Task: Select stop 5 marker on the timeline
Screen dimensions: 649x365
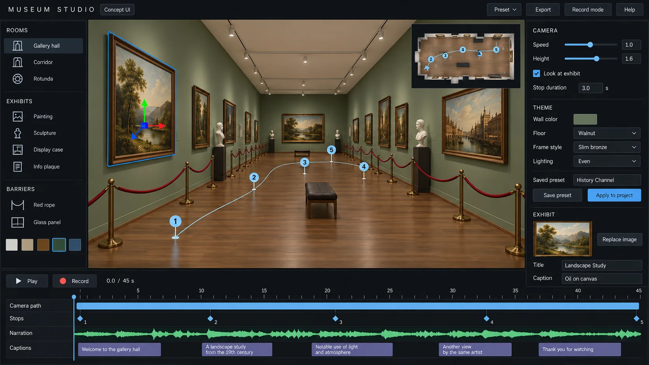Action: pyautogui.click(x=636, y=318)
